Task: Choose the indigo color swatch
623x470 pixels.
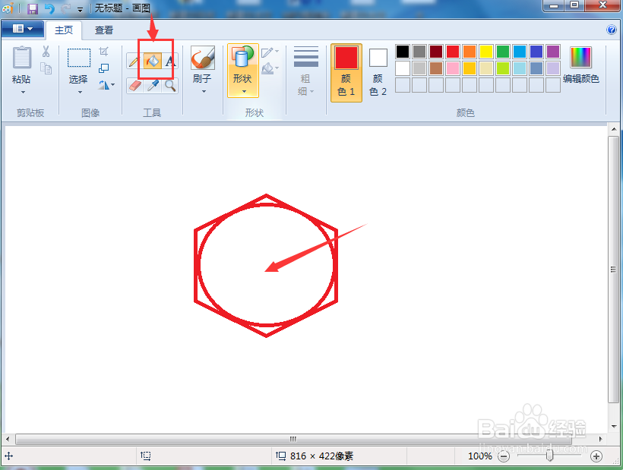Action: [536, 52]
